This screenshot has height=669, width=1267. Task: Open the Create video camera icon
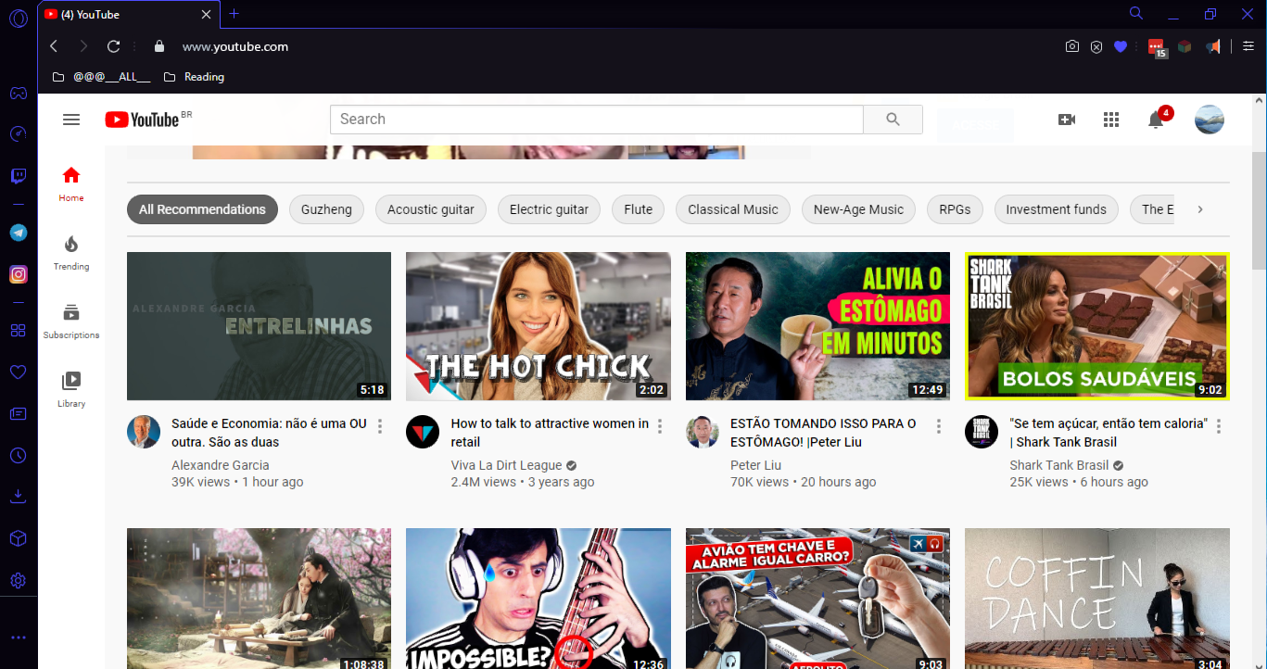click(1067, 120)
